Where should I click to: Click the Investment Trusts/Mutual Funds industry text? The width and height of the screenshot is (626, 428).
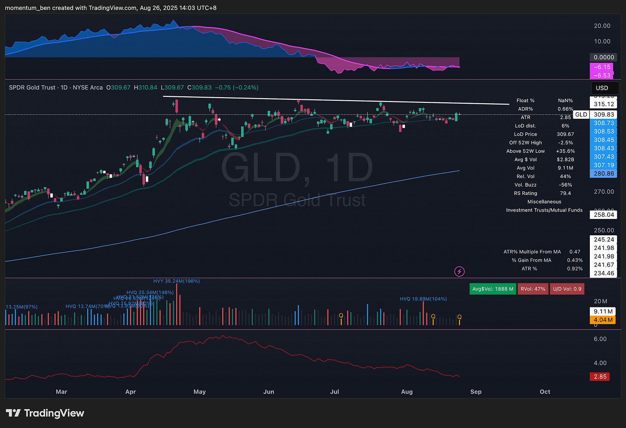pos(544,210)
